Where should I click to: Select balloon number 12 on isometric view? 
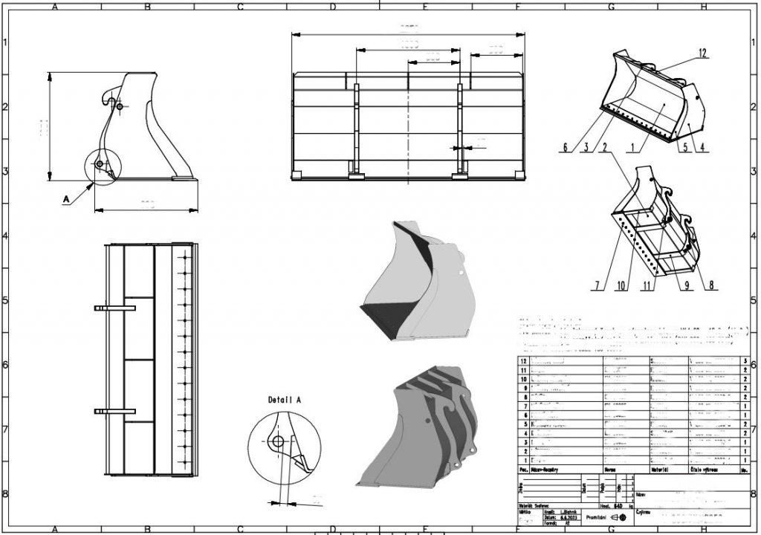703,53
